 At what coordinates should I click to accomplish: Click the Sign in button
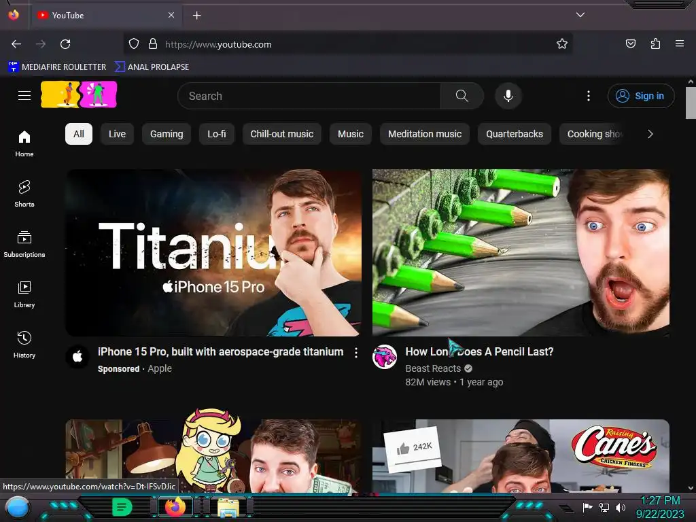click(x=640, y=96)
